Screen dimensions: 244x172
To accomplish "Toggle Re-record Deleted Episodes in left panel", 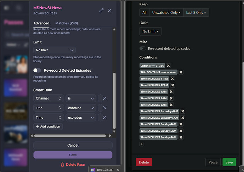I will coord(37,71).
